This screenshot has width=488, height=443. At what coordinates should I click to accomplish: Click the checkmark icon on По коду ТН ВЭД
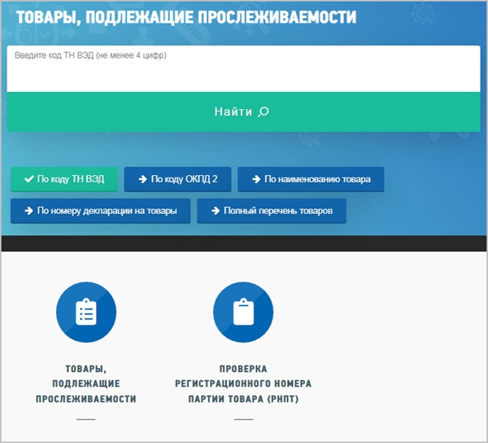pos(28,179)
